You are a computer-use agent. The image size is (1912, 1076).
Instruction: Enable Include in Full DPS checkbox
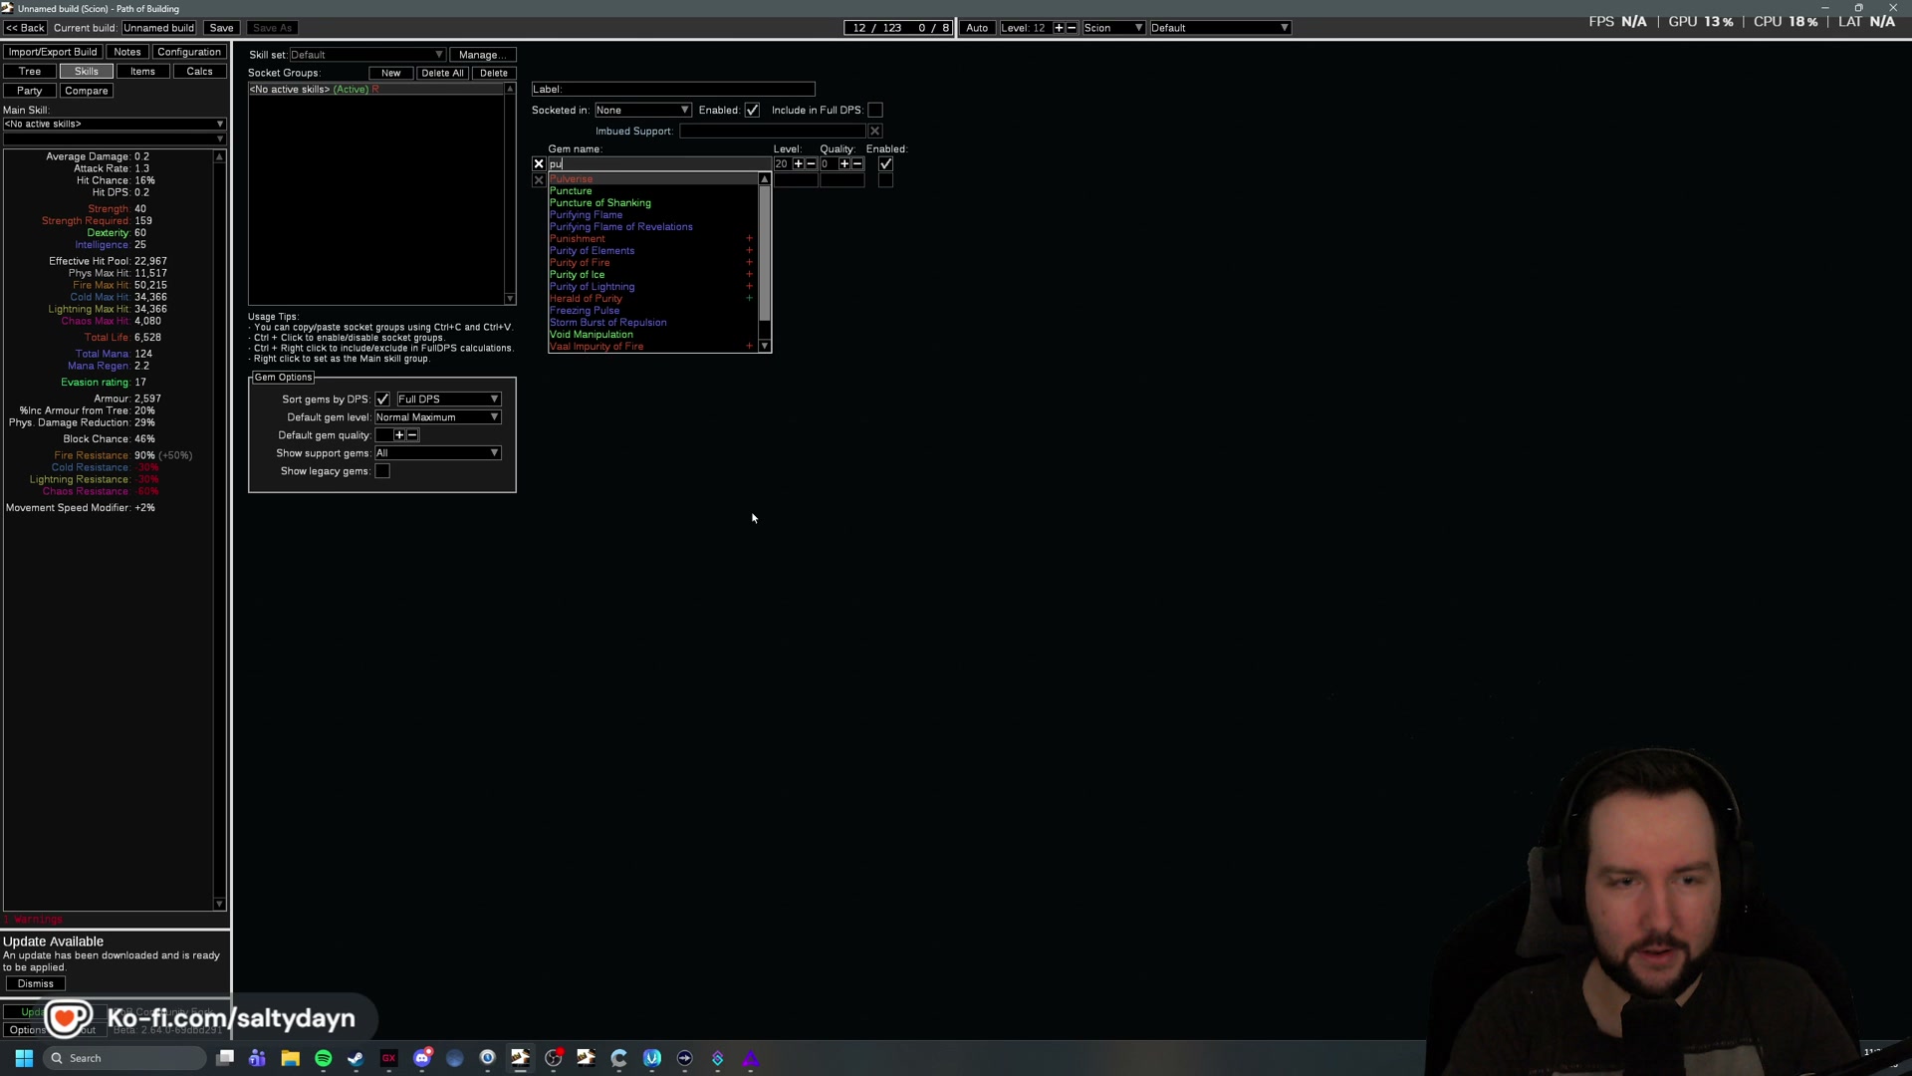875,111
